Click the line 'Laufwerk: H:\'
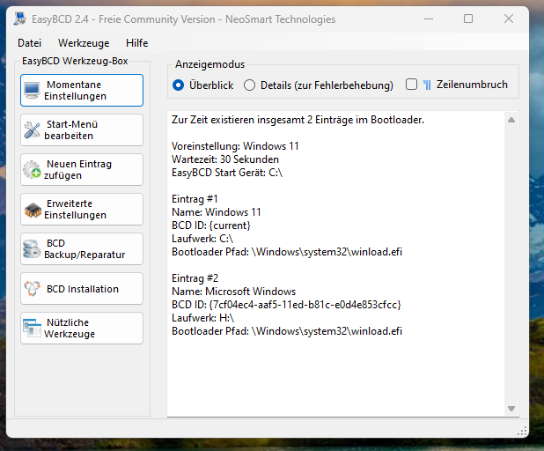The image size is (544, 451). point(203,318)
